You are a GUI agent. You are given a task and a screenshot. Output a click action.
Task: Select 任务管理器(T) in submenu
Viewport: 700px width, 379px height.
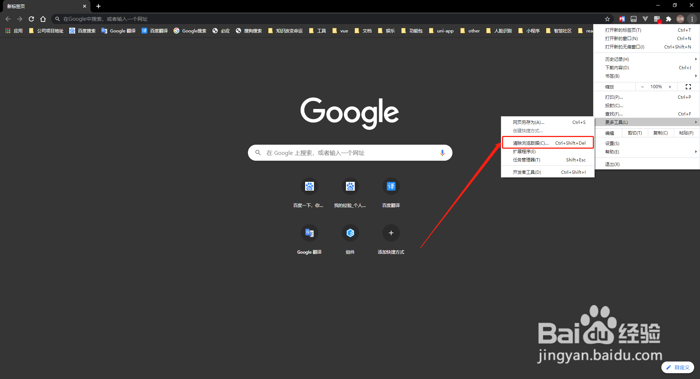point(548,160)
